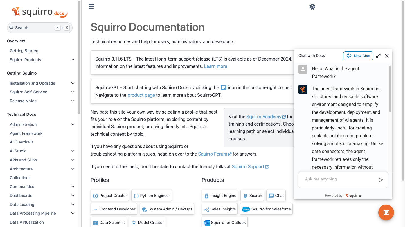Expand Data Processing Pipeline chevron

click(x=73, y=213)
